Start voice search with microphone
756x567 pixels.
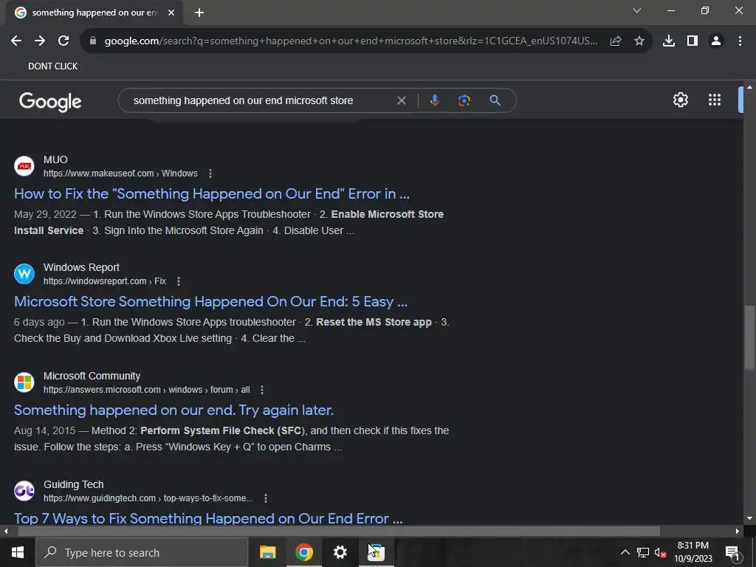coord(434,100)
